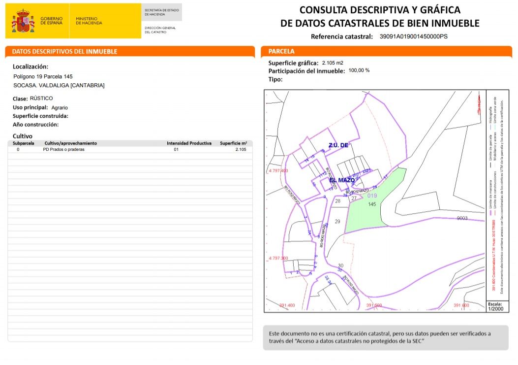The width and height of the screenshot is (518, 365).
Task: Click the cadastral reference 39091A019001450000PS
Action: click(413, 36)
